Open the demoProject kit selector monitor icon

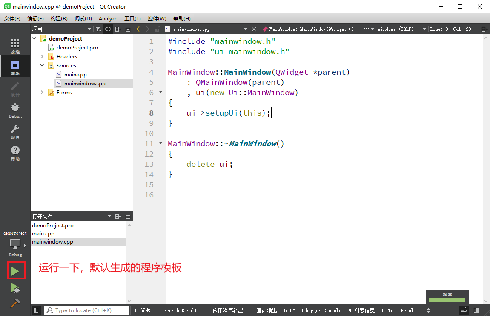[15, 244]
